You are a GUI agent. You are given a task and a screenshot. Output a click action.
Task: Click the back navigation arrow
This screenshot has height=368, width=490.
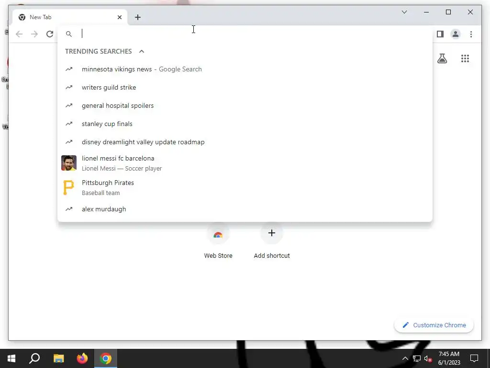click(x=19, y=34)
